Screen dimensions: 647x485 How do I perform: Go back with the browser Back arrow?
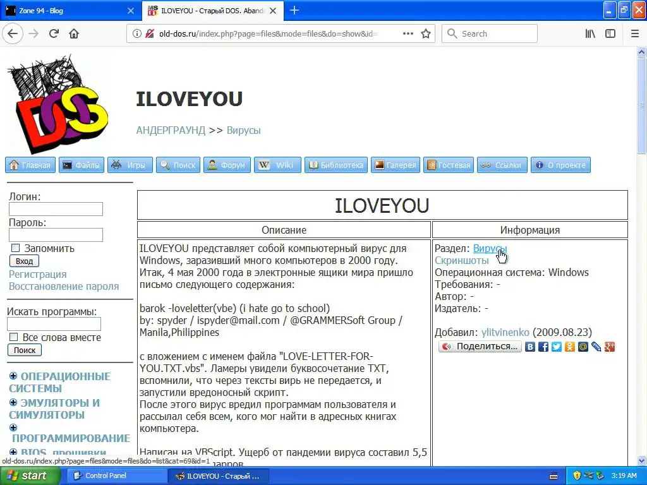pyautogui.click(x=13, y=34)
